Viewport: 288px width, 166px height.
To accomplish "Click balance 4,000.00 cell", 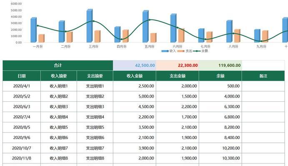I will [220, 96].
